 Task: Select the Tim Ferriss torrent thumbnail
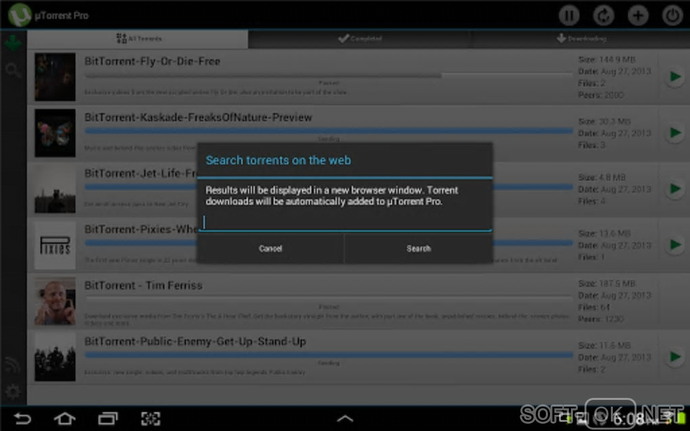tap(55, 301)
